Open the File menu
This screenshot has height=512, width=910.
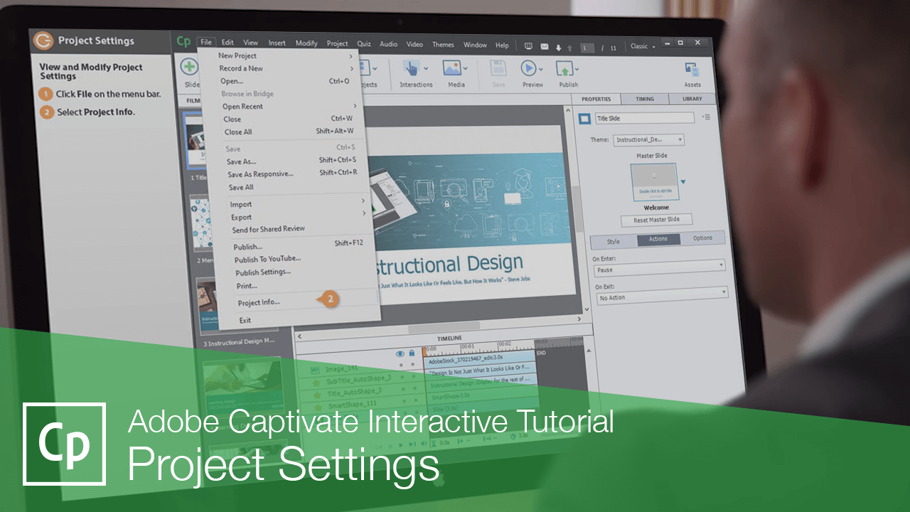pyautogui.click(x=205, y=43)
